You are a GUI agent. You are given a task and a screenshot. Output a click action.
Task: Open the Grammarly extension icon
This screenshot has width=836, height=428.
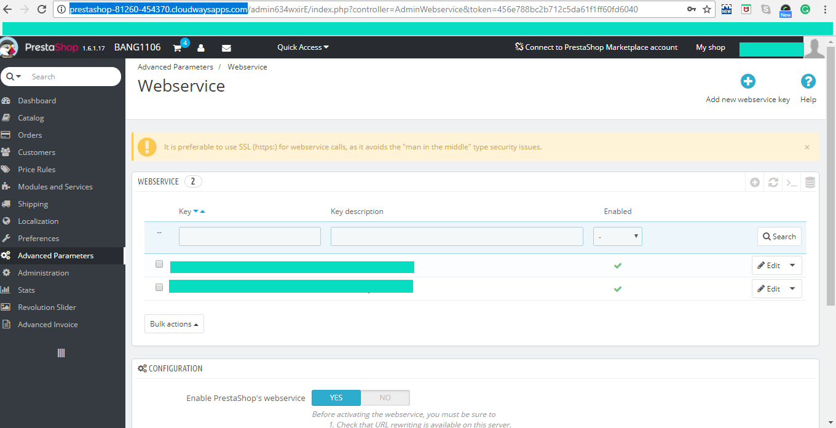click(x=805, y=9)
